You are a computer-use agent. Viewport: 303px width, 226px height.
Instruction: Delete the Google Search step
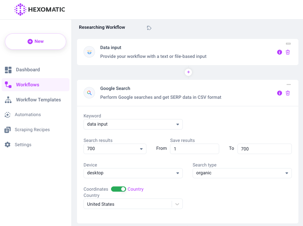click(288, 93)
